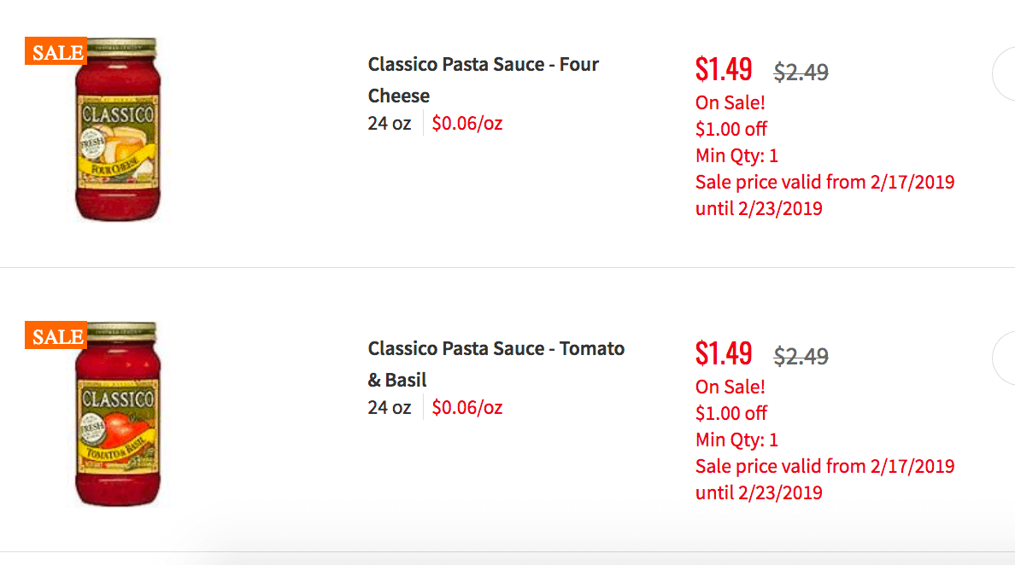Click the $0.06/oz unit price for Tomato & Basil
This screenshot has height=565, width=1015.
click(466, 407)
